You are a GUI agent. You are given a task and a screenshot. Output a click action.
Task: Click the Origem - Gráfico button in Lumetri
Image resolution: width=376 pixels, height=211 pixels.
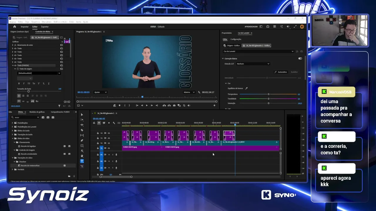click(x=232, y=45)
